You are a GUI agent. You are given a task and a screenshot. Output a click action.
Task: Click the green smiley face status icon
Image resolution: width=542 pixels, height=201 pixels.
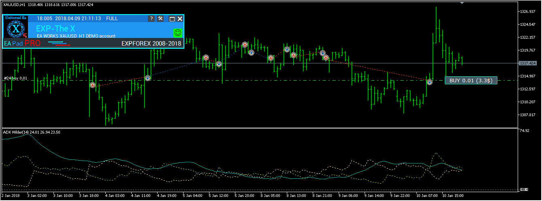177,33
